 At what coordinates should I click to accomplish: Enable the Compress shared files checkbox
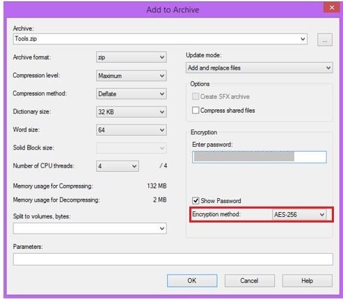196,110
